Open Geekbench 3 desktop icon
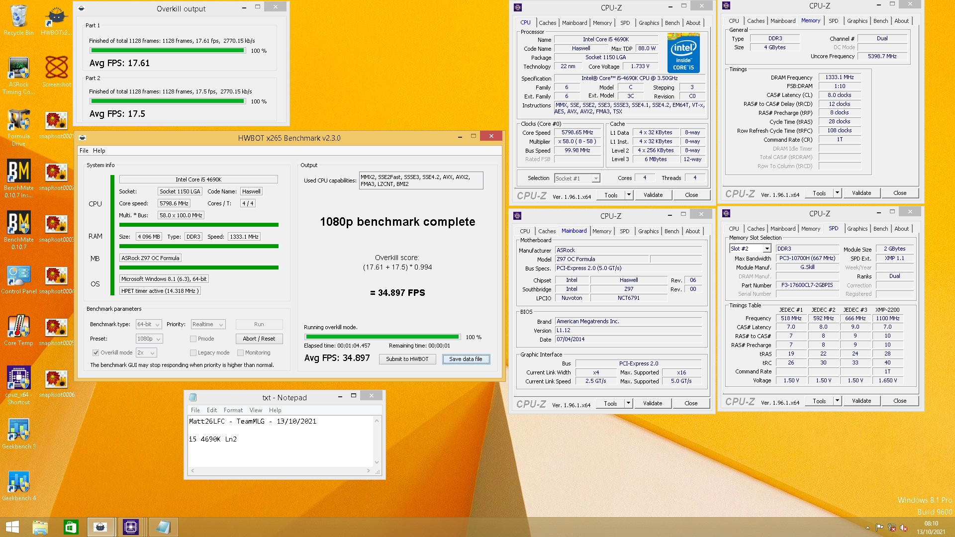This screenshot has width=955, height=537. [18, 434]
